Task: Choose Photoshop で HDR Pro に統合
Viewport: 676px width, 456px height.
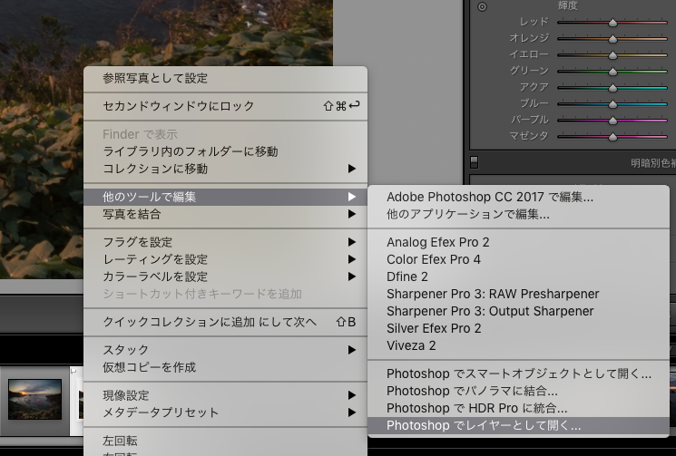Action: (518, 408)
